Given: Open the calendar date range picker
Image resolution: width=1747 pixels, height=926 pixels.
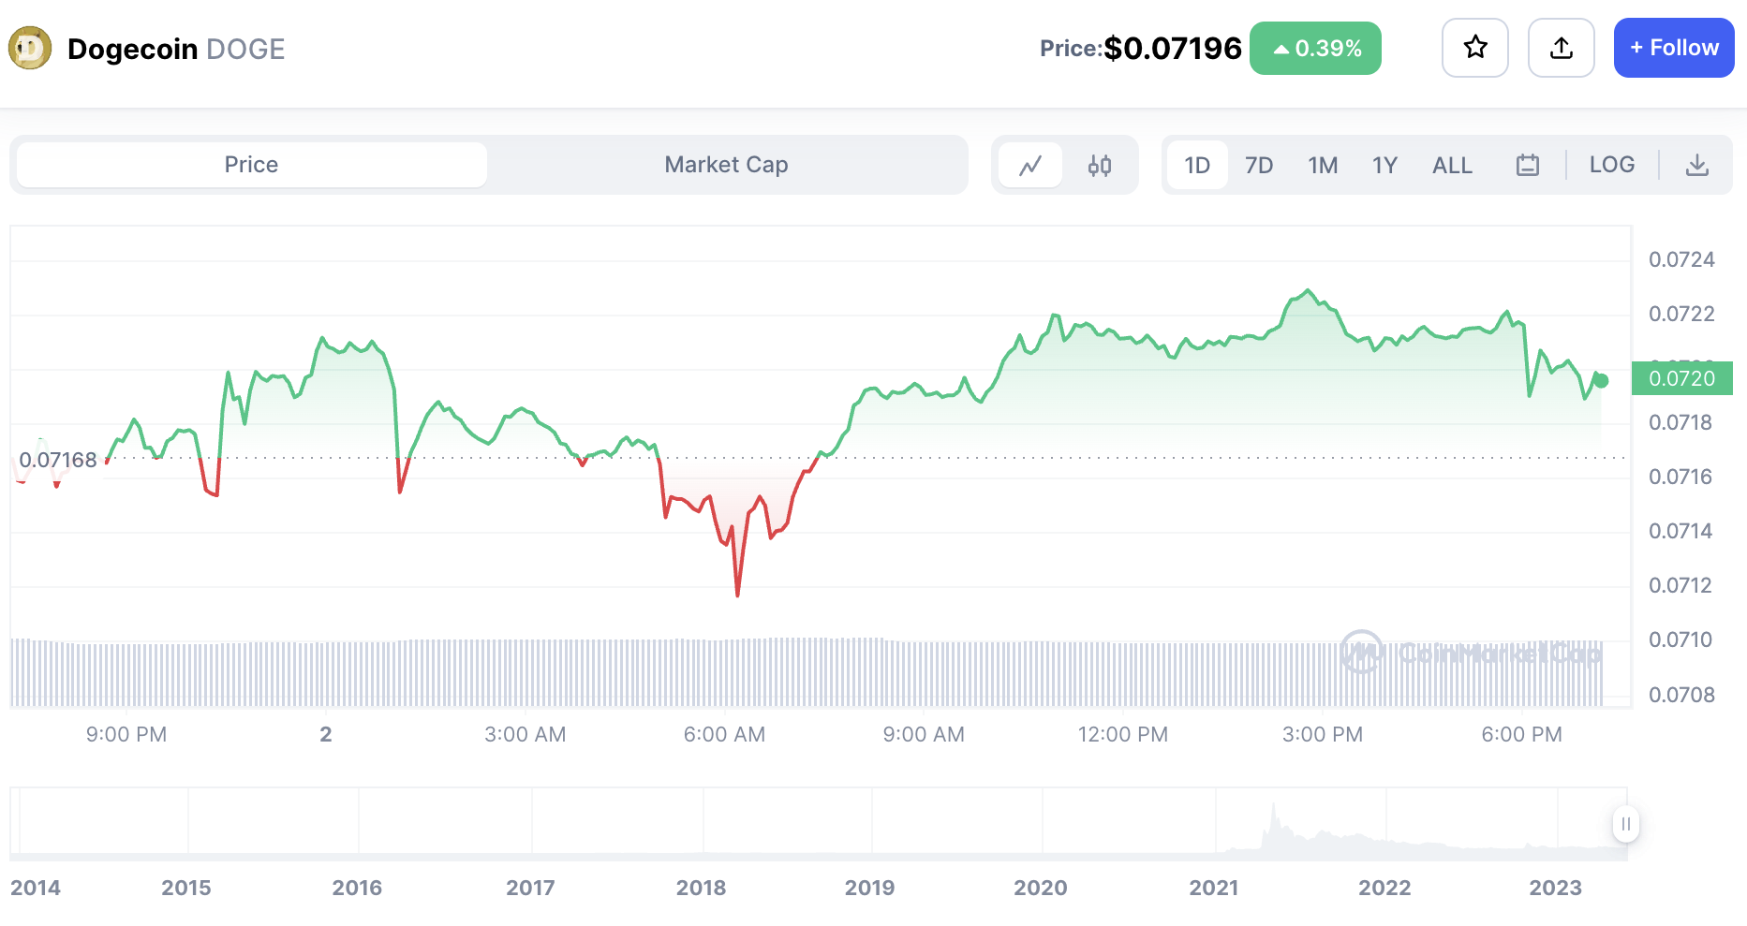Looking at the screenshot, I should click(x=1528, y=166).
